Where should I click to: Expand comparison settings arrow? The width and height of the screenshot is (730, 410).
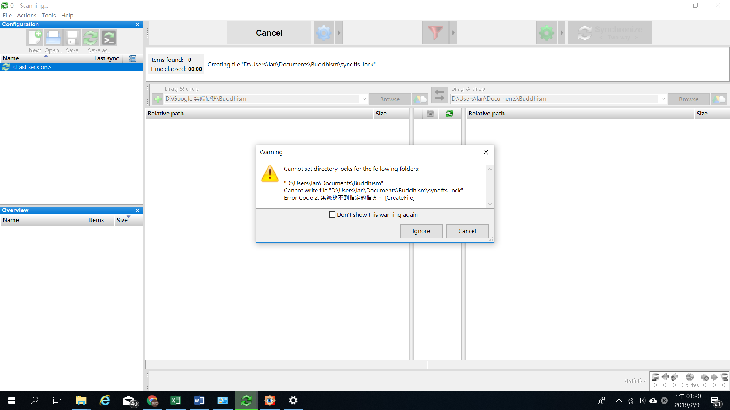pyautogui.click(x=339, y=33)
